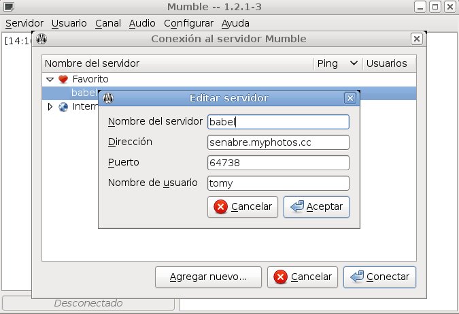The height and width of the screenshot is (314, 459).
Task: Click Aceptar in Editar servidor dialog
Action: click(316, 206)
